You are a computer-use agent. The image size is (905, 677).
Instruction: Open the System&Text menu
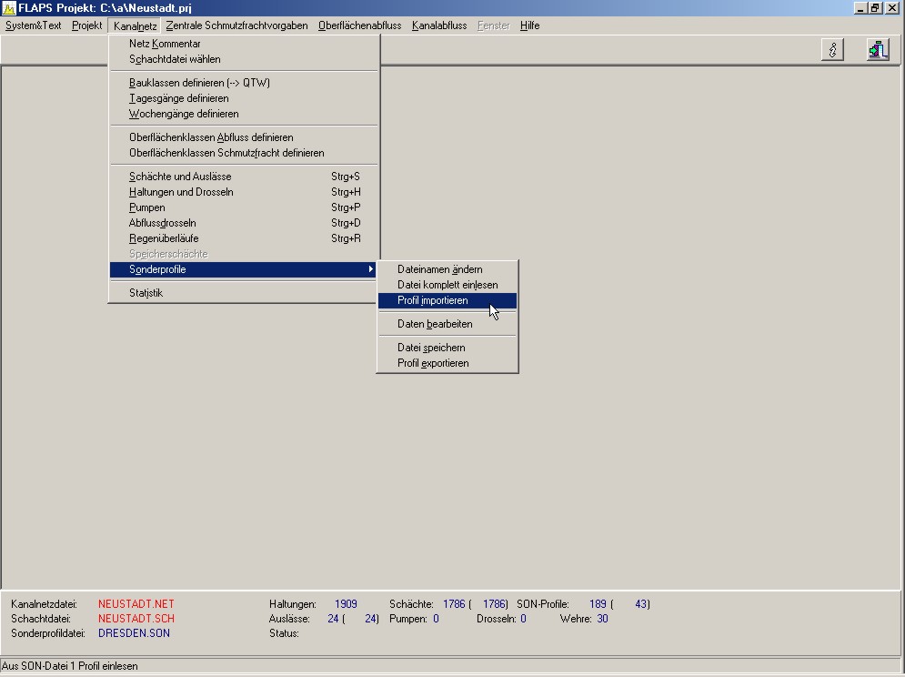point(33,25)
